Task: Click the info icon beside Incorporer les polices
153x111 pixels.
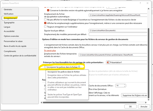Action: 79,66
